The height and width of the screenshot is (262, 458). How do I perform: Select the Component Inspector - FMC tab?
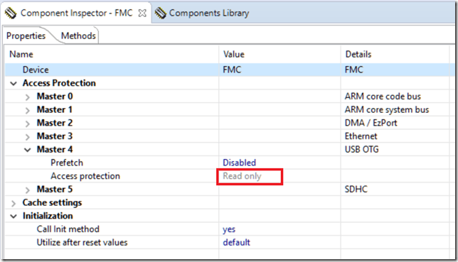pos(76,13)
